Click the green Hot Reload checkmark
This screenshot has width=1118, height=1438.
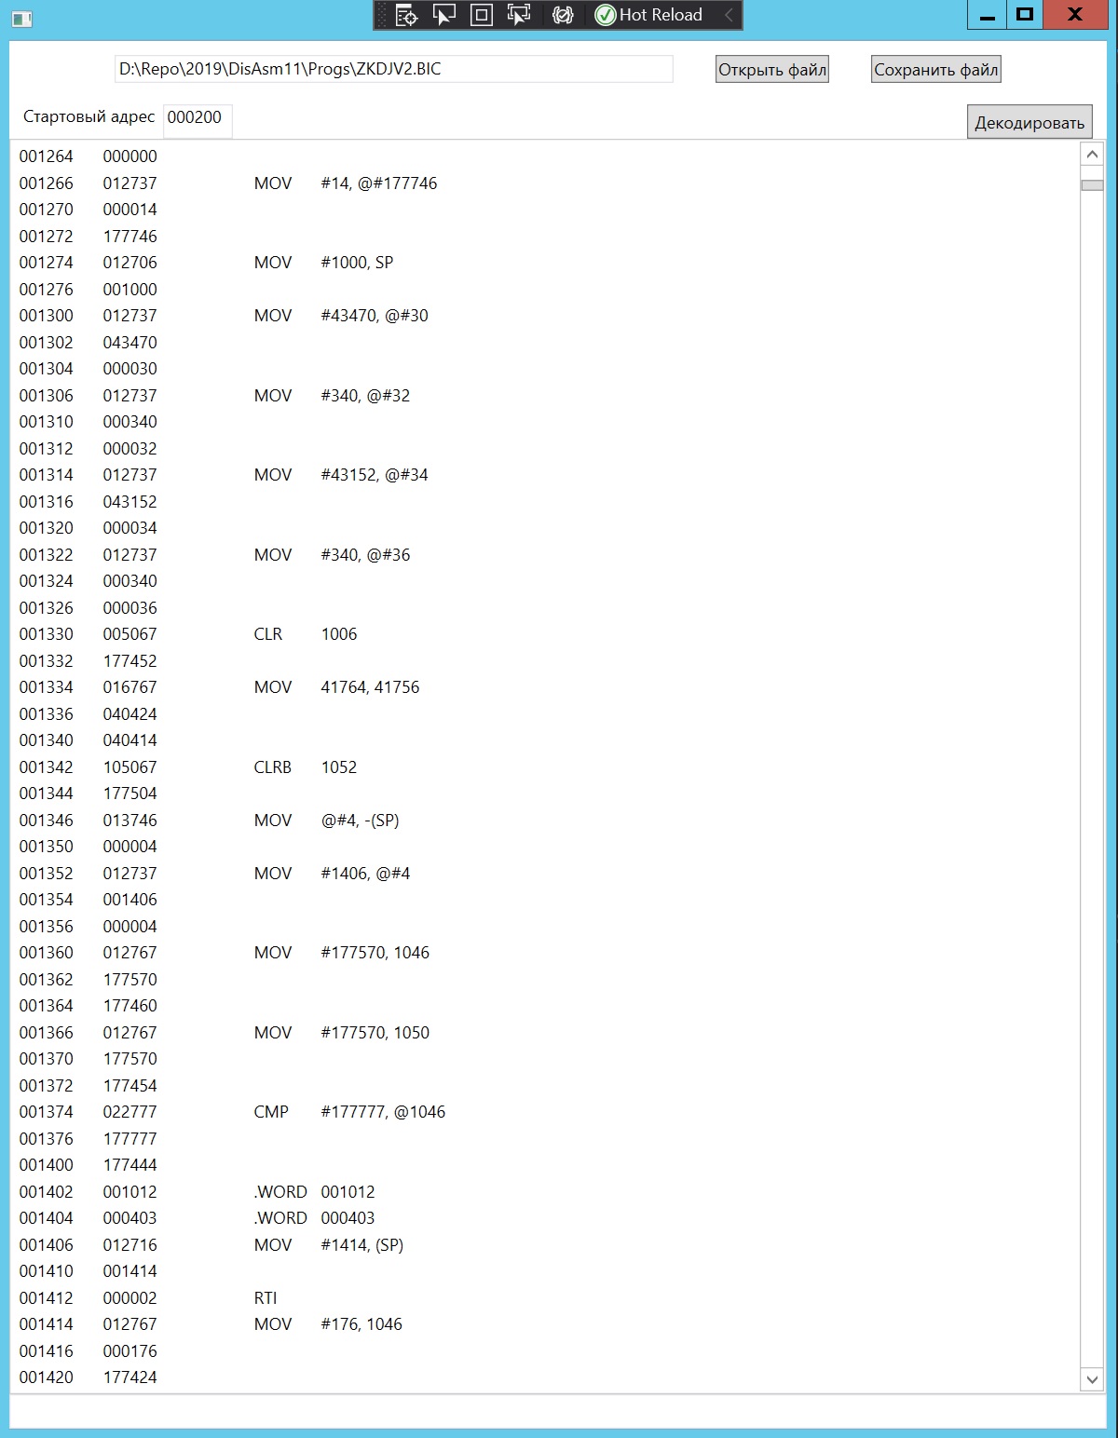point(606,15)
